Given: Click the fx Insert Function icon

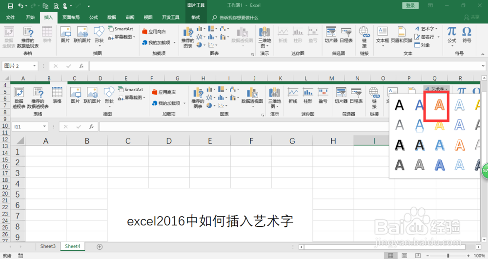Looking at the screenshot, I should (x=81, y=66).
